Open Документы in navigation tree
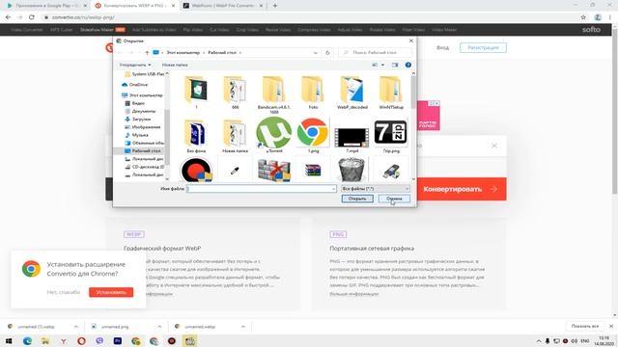This screenshot has width=618, height=347. point(140,111)
